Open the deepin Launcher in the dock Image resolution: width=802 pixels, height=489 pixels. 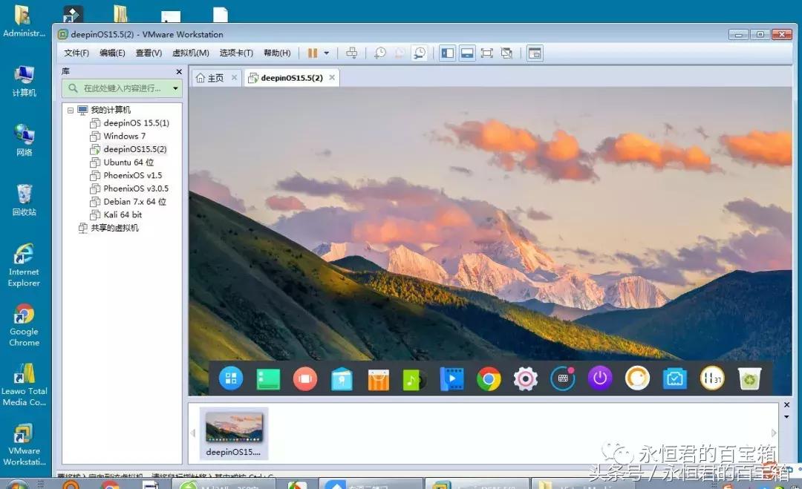click(x=231, y=378)
